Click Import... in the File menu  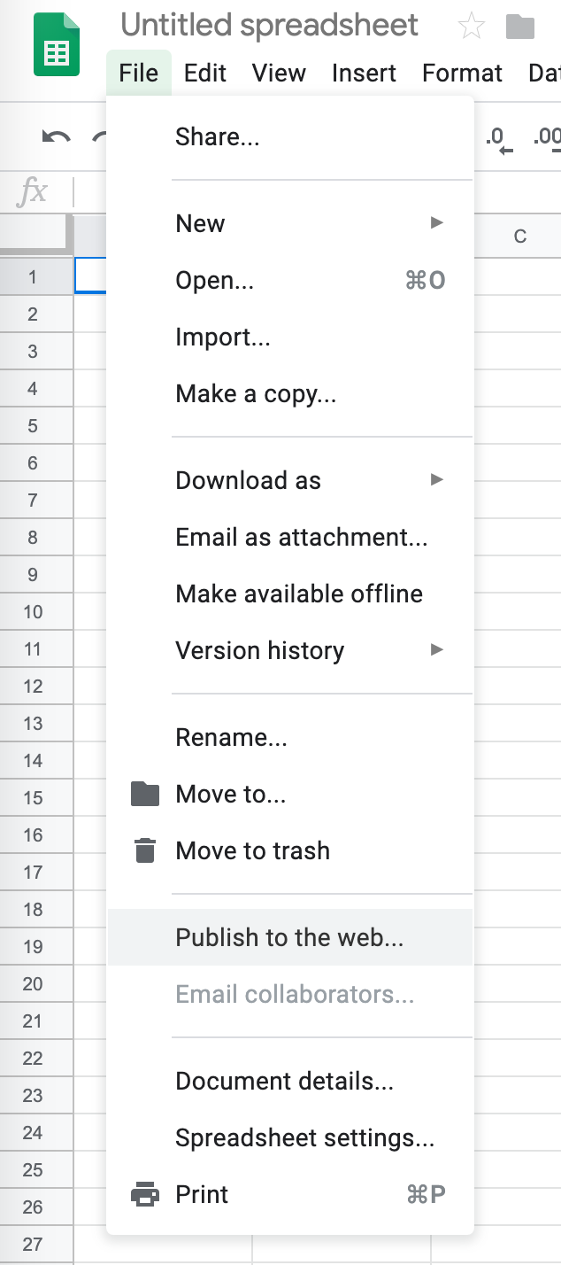coord(223,338)
